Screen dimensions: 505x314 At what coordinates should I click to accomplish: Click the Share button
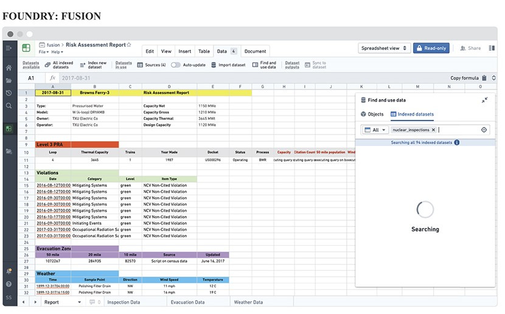470,48
